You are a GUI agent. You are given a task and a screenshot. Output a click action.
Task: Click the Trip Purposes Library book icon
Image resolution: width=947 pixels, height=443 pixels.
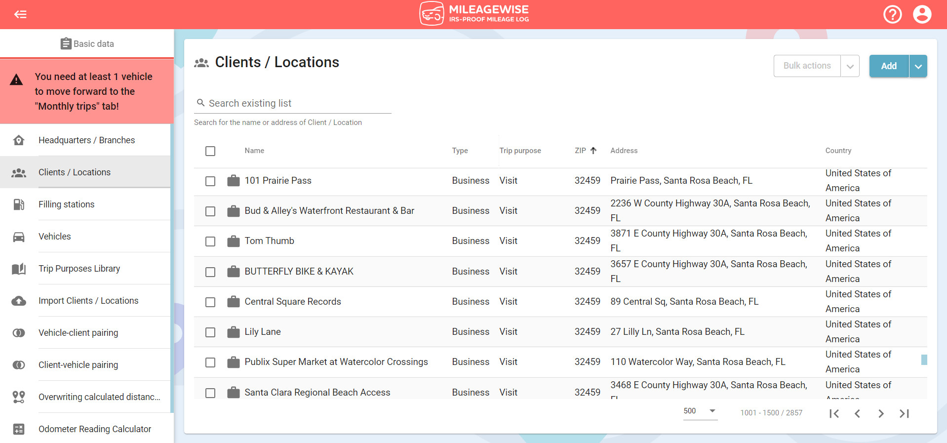tap(19, 269)
